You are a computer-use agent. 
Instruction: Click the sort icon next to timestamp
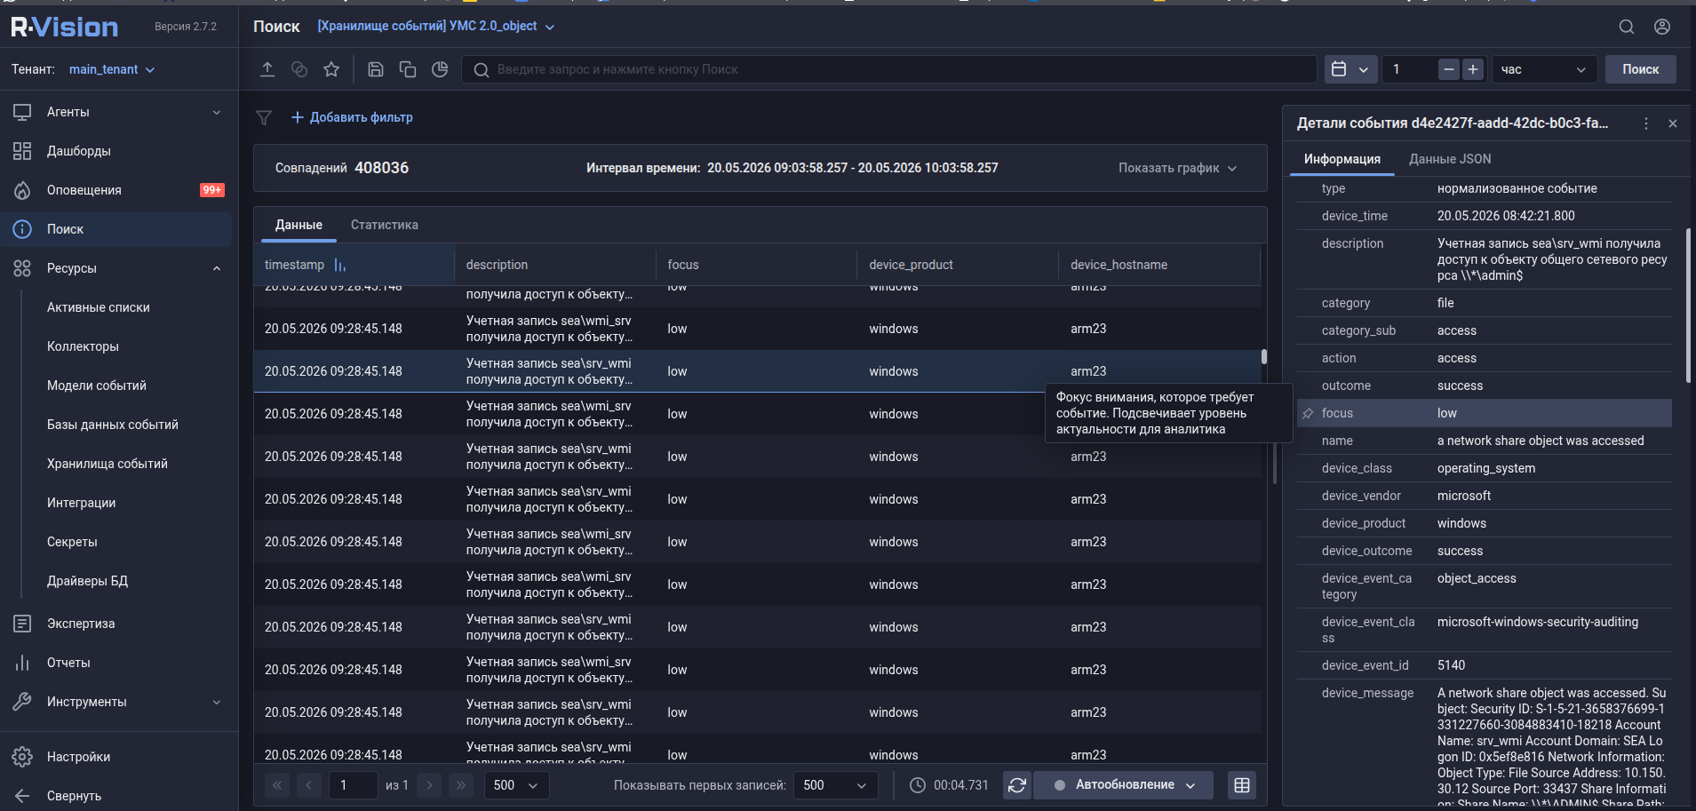pyautogui.click(x=340, y=265)
